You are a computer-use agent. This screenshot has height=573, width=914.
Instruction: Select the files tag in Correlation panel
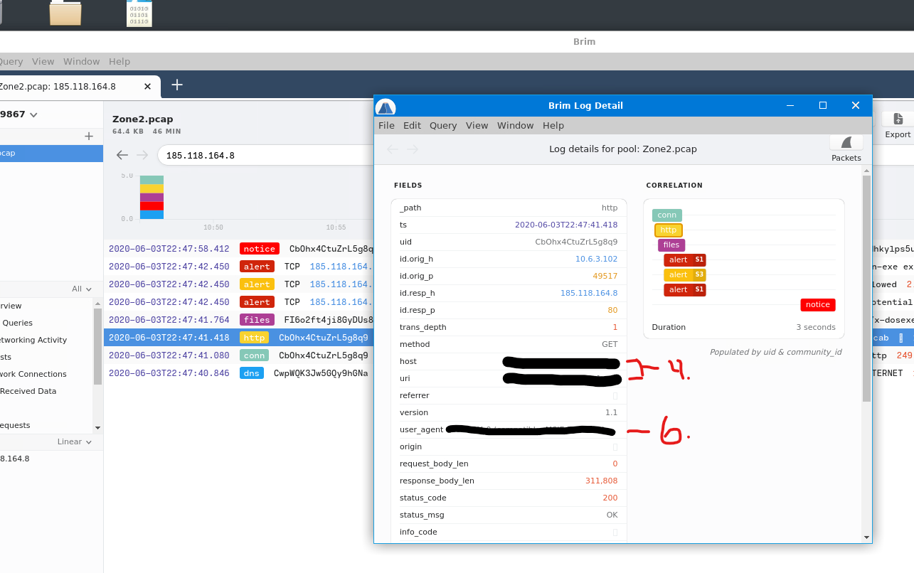click(x=671, y=245)
